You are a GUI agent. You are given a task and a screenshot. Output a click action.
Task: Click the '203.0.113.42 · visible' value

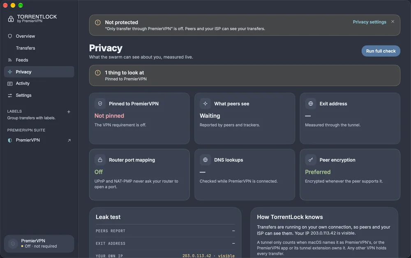pyautogui.click(x=208, y=256)
